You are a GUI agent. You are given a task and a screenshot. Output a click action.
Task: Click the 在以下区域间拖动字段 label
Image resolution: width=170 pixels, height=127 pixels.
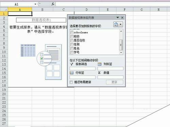click(84, 60)
